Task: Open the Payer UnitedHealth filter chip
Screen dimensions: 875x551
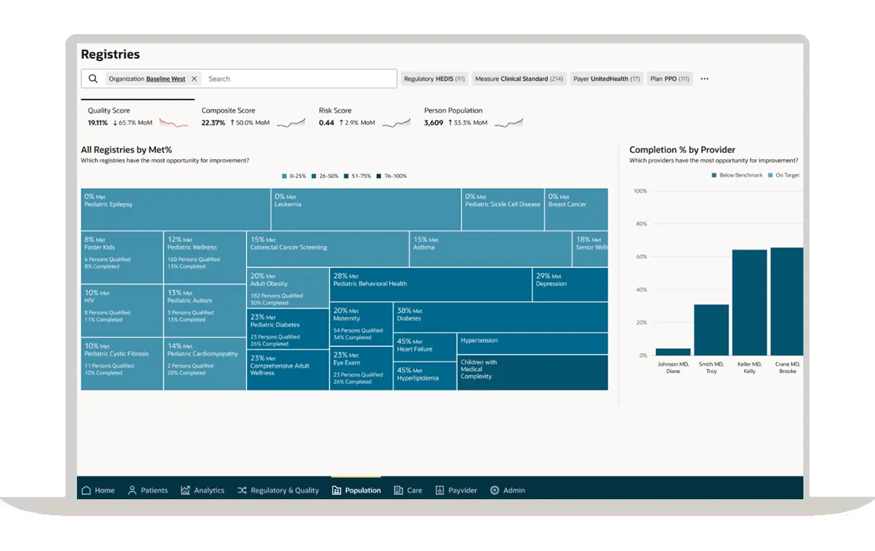Action: [606, 78]
